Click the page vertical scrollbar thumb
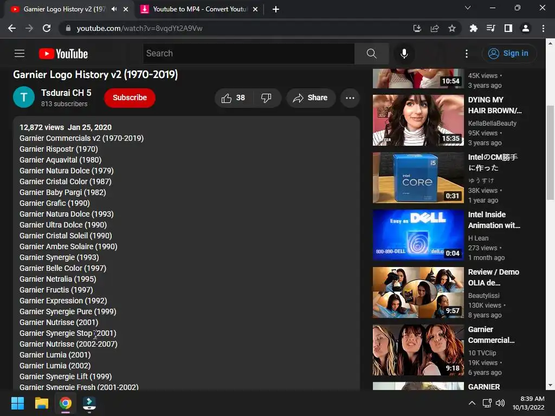This screenshot has width=555, height=416. click(x=550, y=152)
